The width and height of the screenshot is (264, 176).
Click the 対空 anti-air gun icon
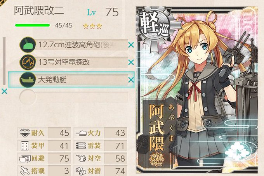81,158
